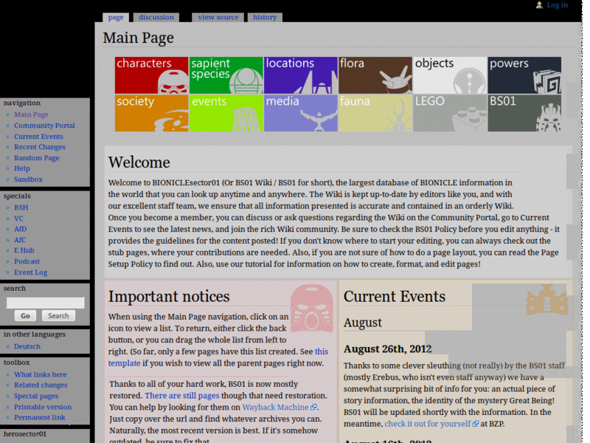Click external link icon after check it out for yourself
The height and width of the screenshot is (443, 590).
tap(475, 424)
